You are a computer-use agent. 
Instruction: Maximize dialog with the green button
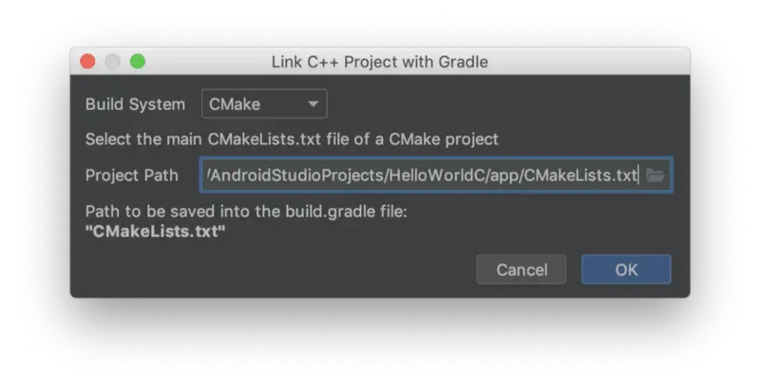pos(138,62)
